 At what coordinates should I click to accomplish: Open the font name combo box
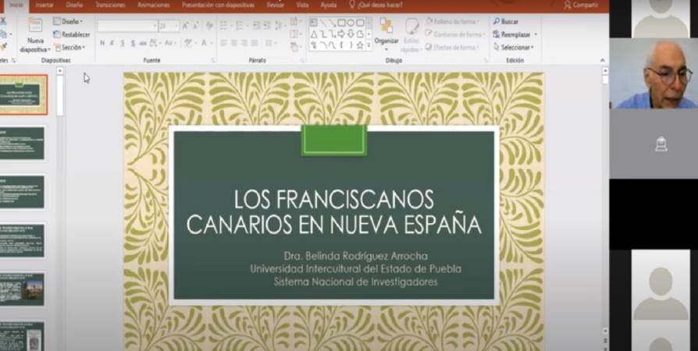128,26
